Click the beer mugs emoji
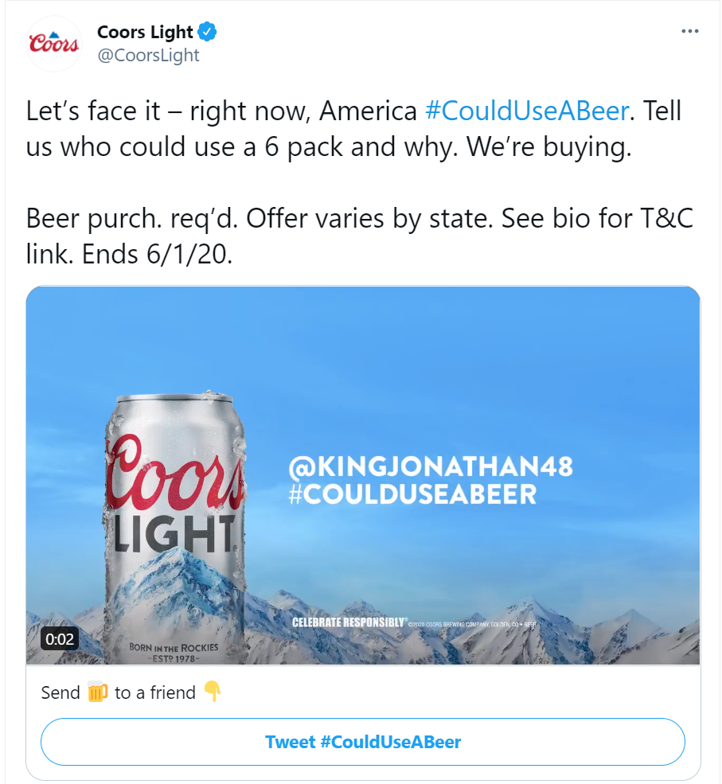Image resolution: width=722 pixels, height=784 pixels. (x=97, y=692)
